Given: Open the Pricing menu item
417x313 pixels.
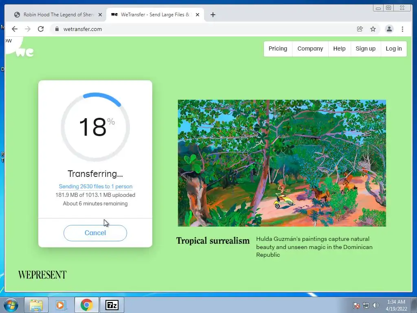Looking at the screenshot, I should (x=278, y=49).
